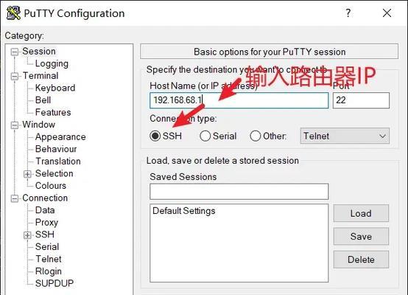This screenshot has height=295, width=408.
Task: Close the PuTTY Configuration window
Action: (387, 13)
